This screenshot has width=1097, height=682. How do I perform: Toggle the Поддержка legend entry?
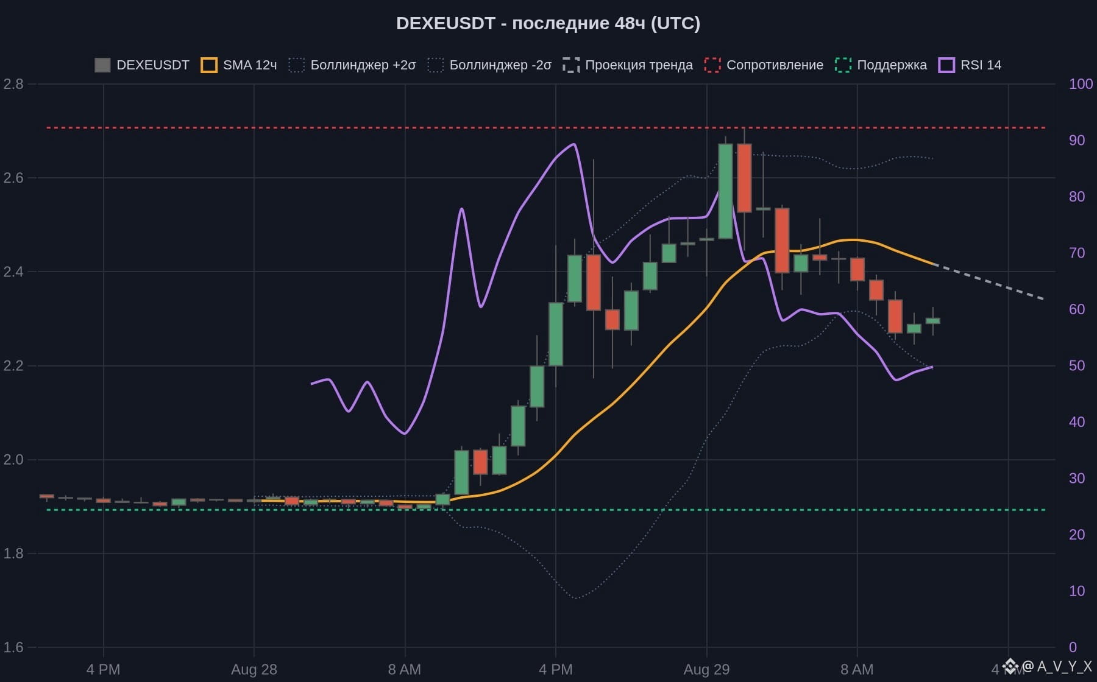881,65
